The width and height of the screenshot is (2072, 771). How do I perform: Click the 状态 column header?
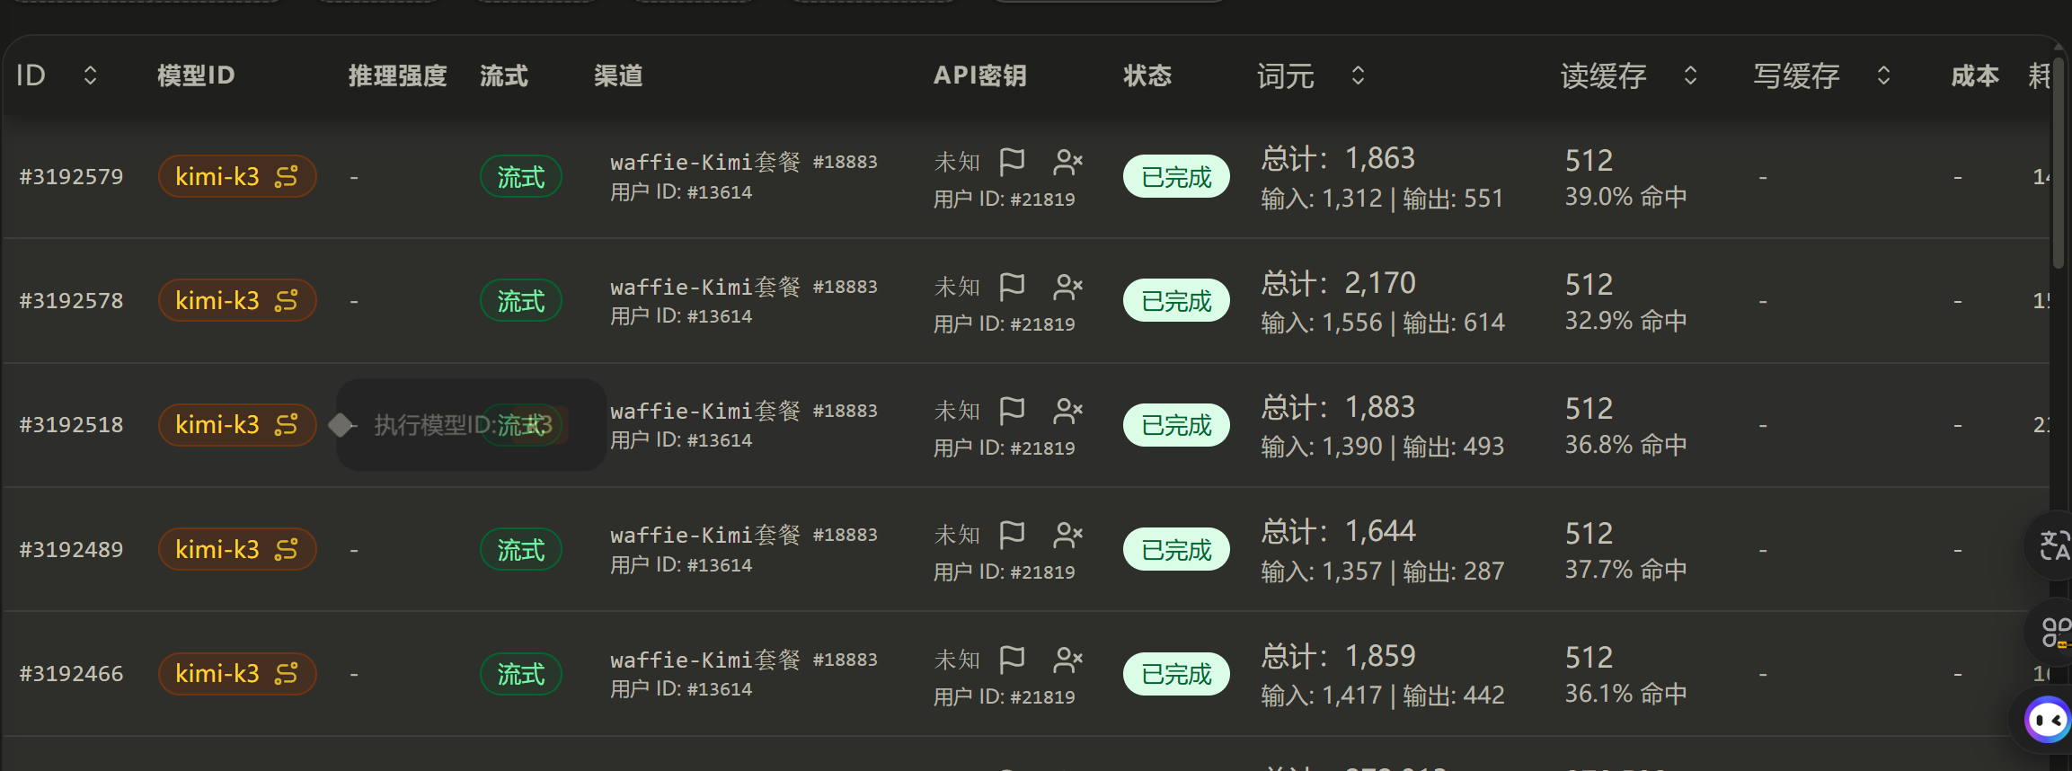pos(1147,75)
